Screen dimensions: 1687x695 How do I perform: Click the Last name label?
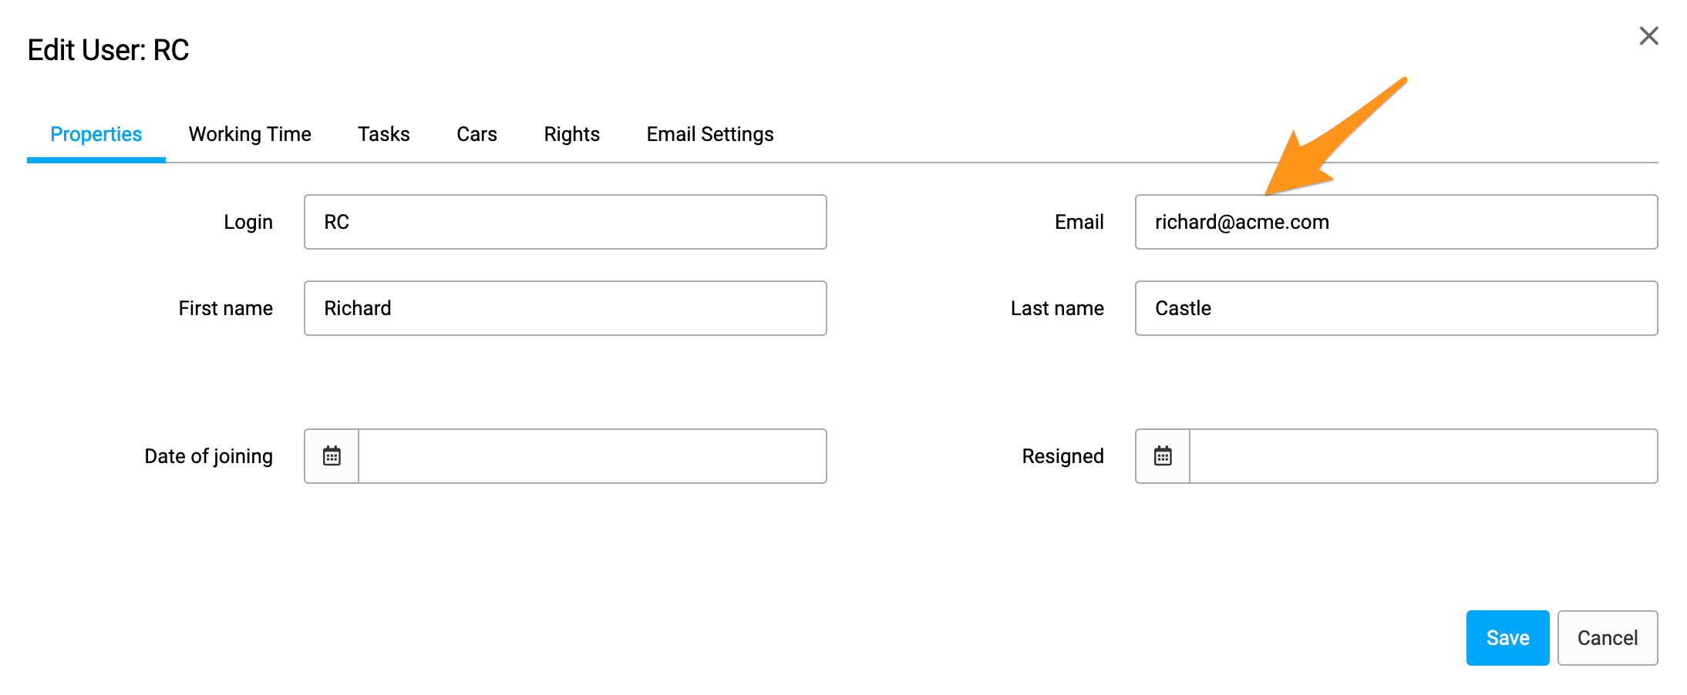1057,308
